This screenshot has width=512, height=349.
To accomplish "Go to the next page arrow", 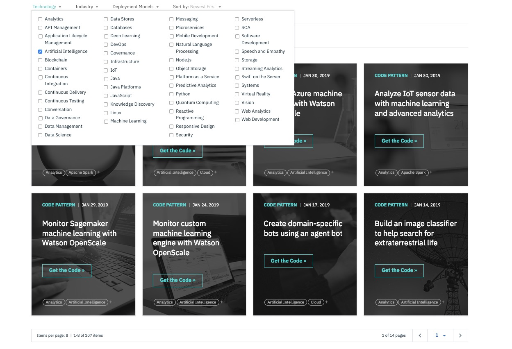I will tap(460, 335).
